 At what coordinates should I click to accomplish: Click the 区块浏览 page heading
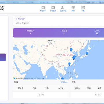point(20,19)
